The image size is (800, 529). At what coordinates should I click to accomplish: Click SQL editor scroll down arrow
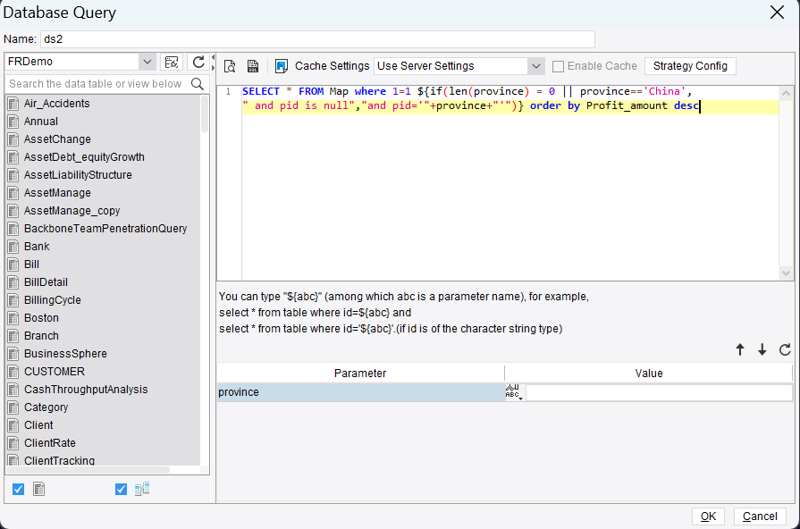[x=786, y=273]
